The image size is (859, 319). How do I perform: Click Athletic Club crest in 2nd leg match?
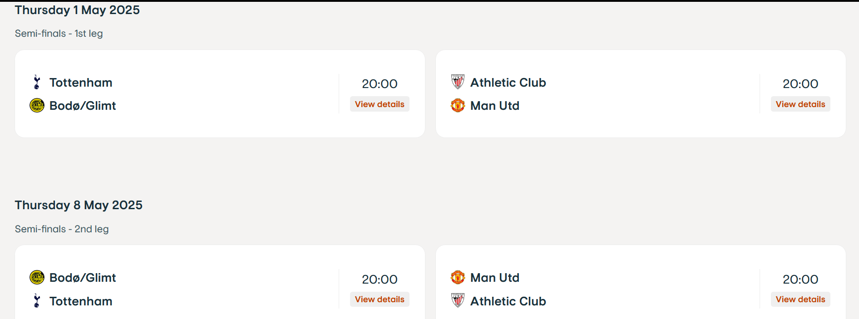tap(458, 301)
